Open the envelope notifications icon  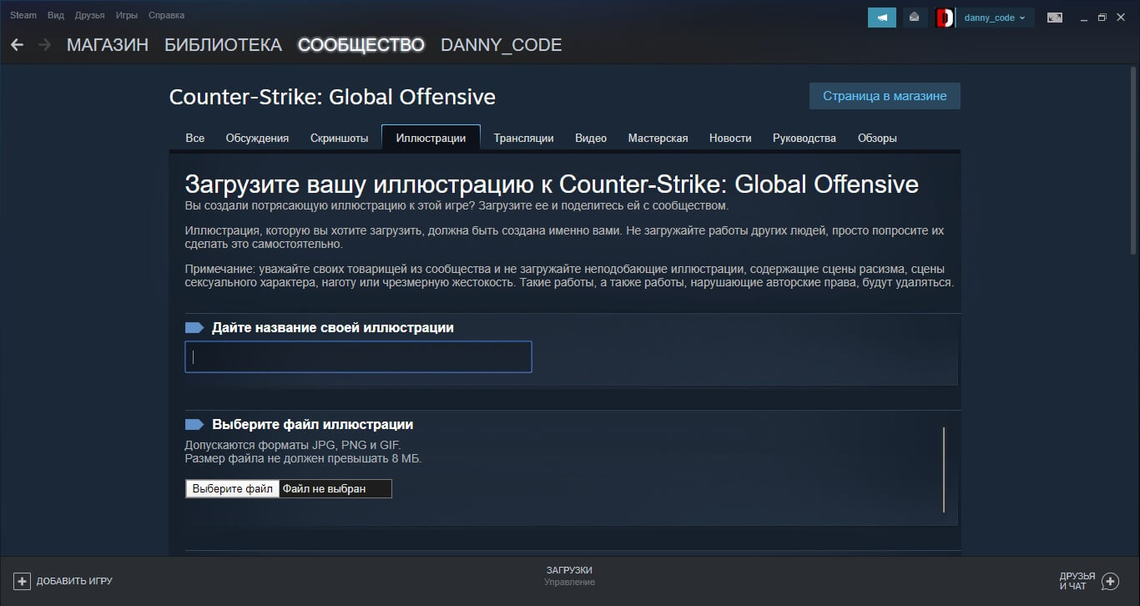(x=916, y=18)
